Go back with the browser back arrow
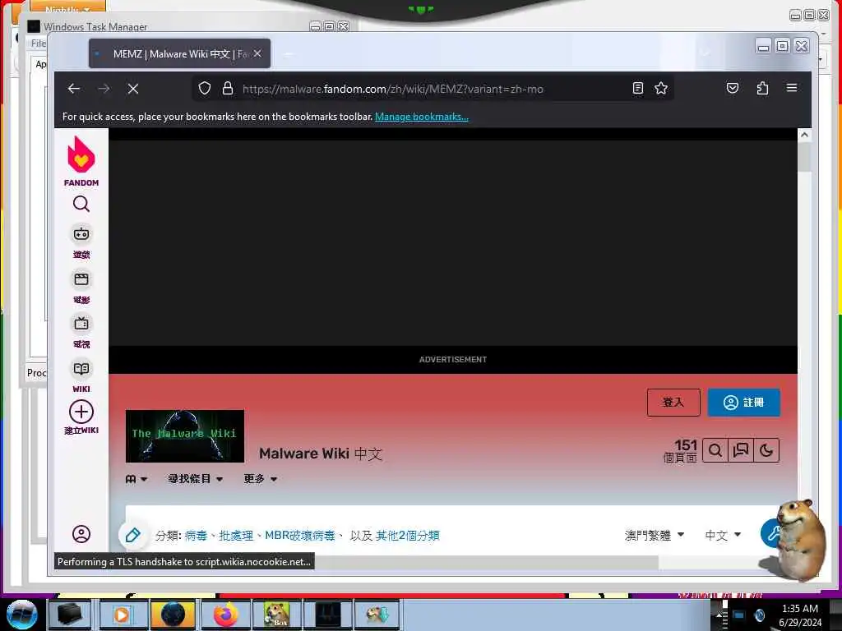 pos(74,89)
